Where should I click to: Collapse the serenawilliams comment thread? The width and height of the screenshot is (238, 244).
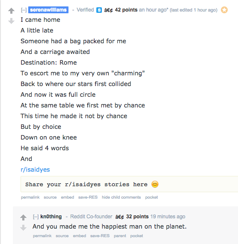coord(24,10)
